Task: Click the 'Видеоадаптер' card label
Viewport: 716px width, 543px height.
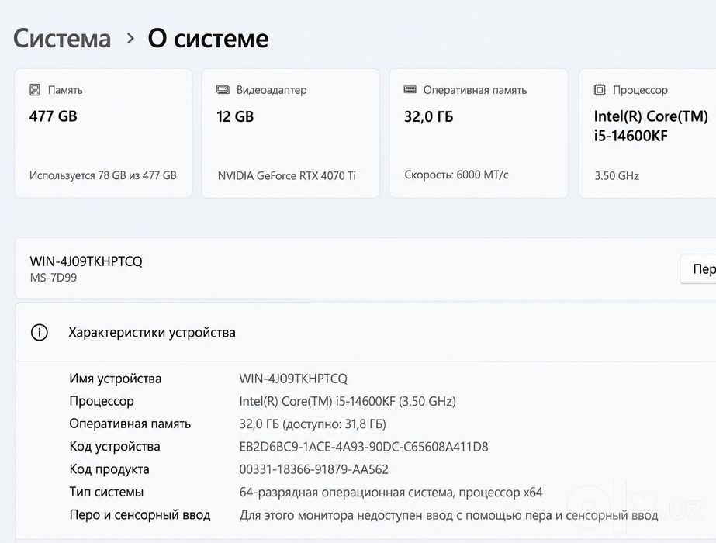Action: (272, 90)
